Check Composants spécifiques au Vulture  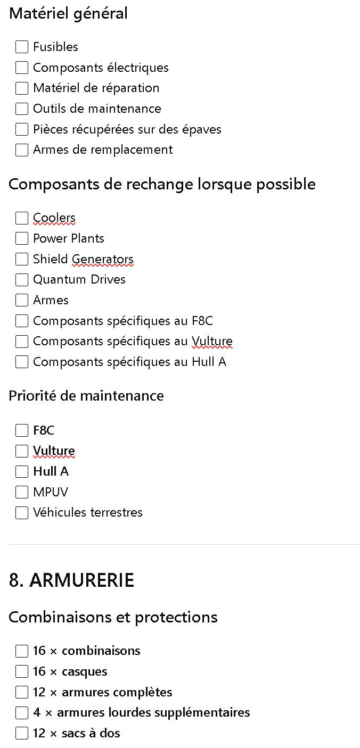point(22,341)
